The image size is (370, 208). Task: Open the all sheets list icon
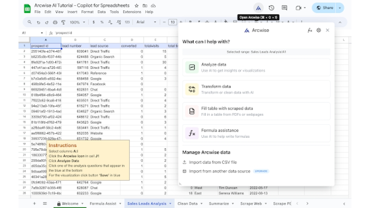[x=45, y=204]
